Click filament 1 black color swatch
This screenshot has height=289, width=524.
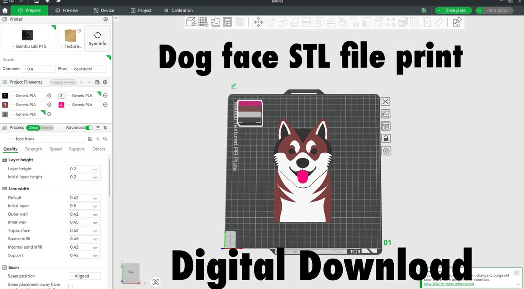pos(5,96)
